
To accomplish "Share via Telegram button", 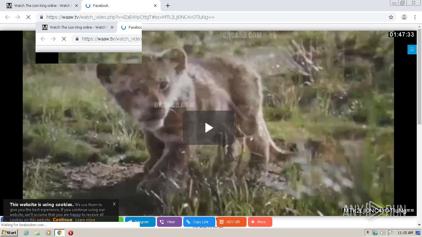I will pyautogui.click(x=140, y=222).
